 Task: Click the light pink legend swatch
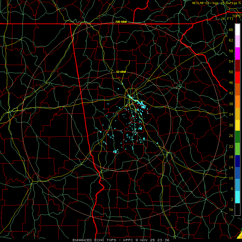click(237, 41)
